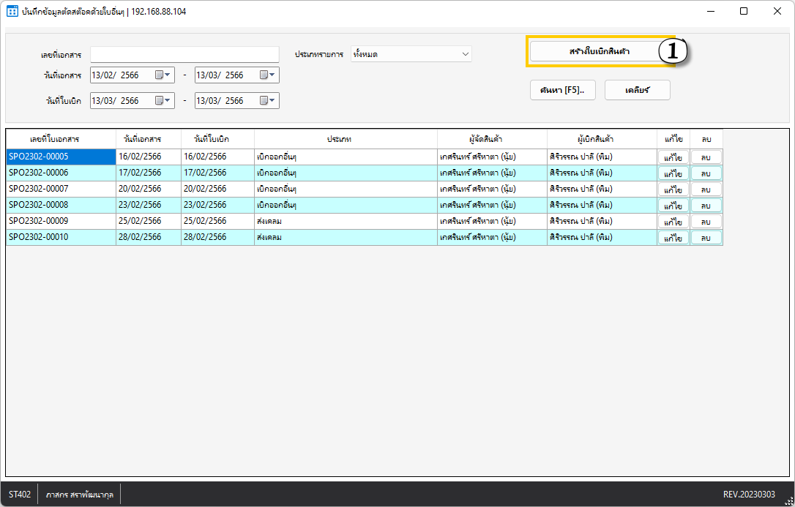
Task: Delete document SPO2302-00006 using ลบ
Action: click(706, 173)
